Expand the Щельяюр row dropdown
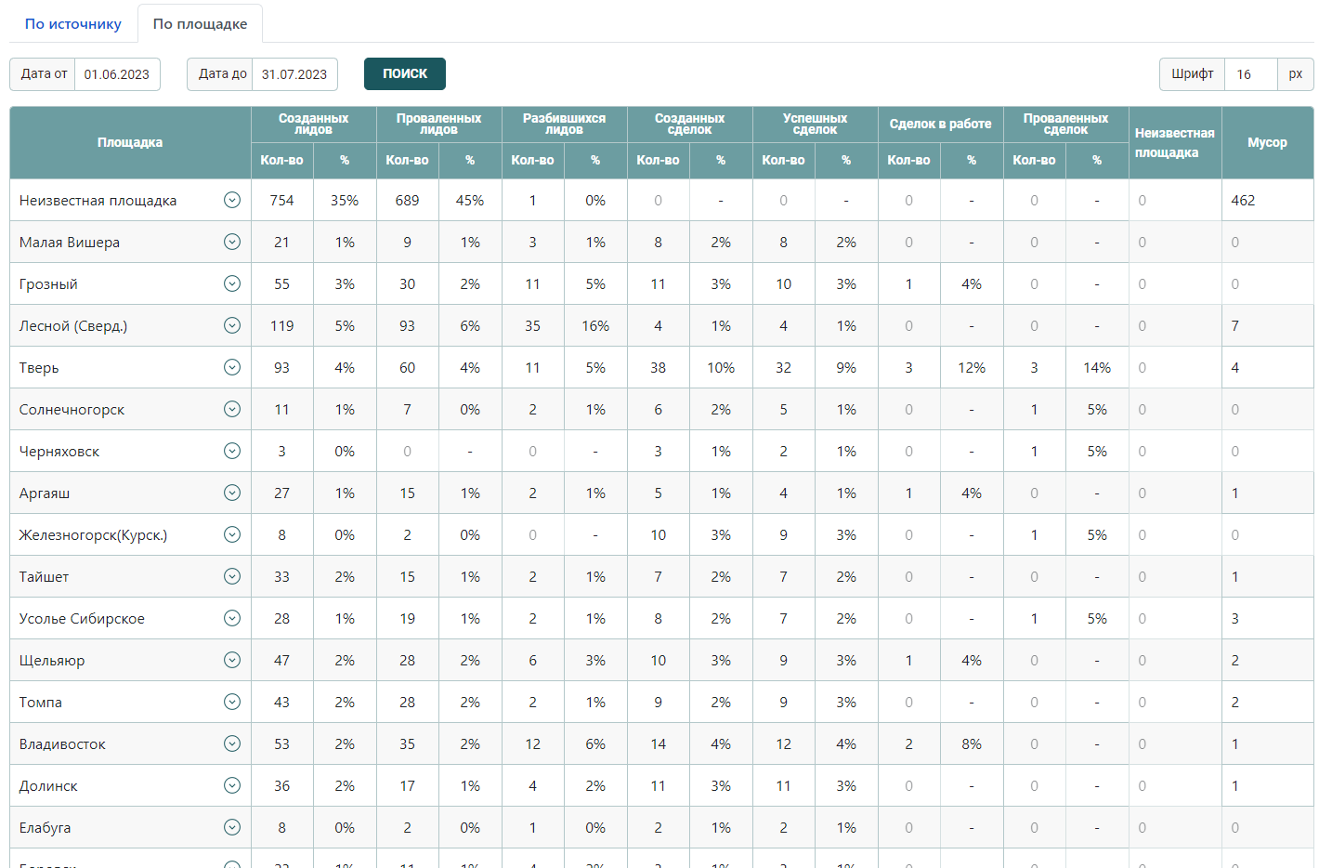This screenshot has width=1319, height=868. click(x=232, y=660)
